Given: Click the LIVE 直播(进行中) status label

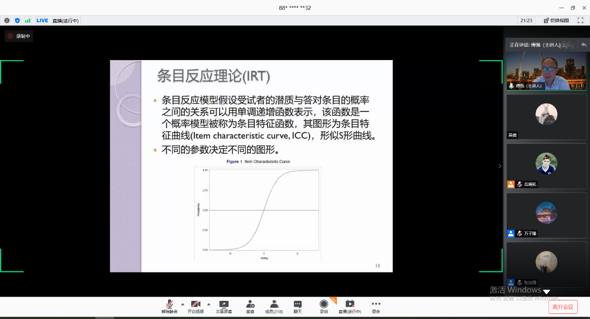Looking at the screenshot, I should coord(58,20).
